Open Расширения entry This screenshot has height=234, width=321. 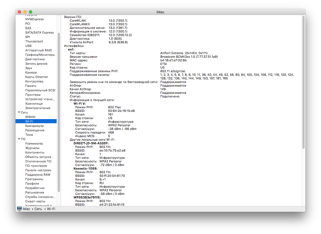coord(35,192)
